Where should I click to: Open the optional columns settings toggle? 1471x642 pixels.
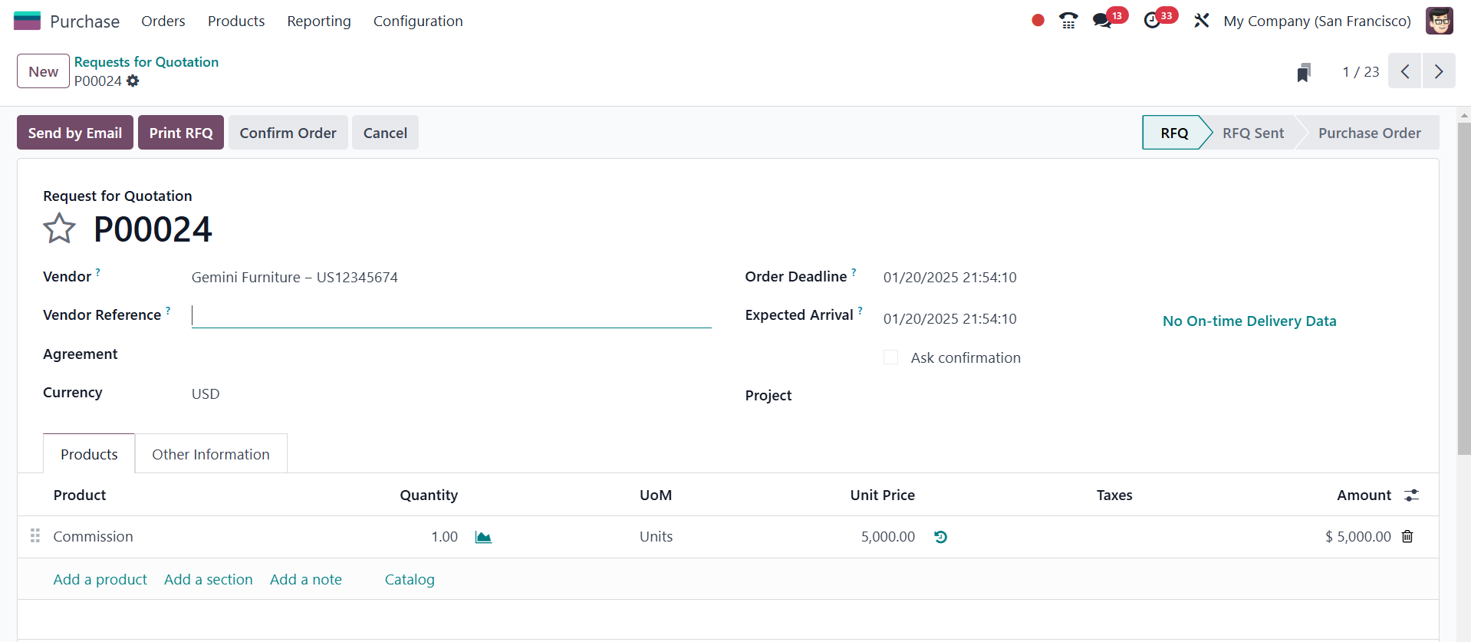[1411, 495]
